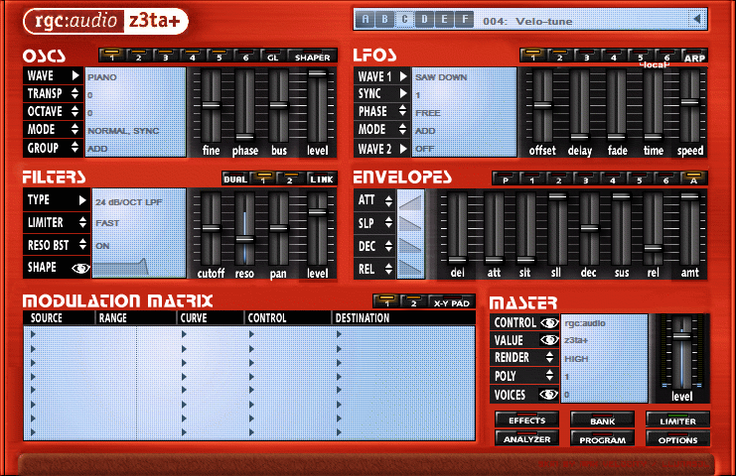The image size is (736, 476).
Task: Click the master CONTROL eye icon
Action: 549,323
